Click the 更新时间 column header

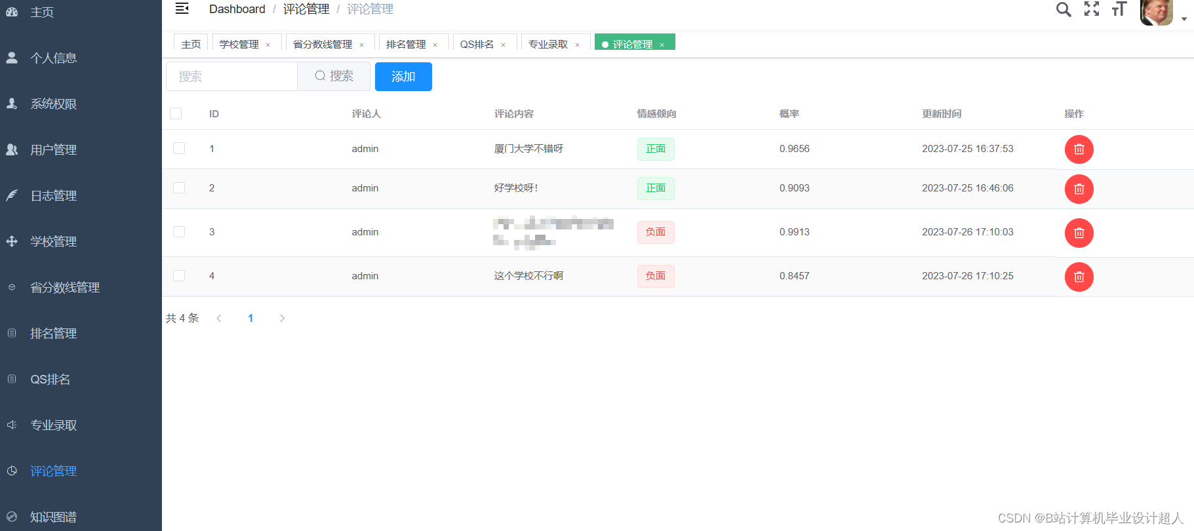click(942, 114)
